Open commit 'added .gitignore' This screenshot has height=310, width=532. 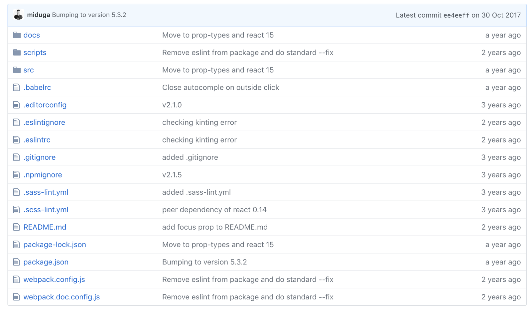pyautogui.click(x=190, y=157)
